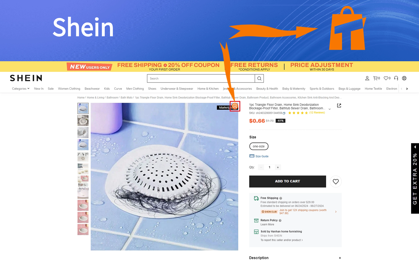The height and width of the screenshot is (262, 419).
Task: Increase quantity with plus button
Action: (278, 167)
